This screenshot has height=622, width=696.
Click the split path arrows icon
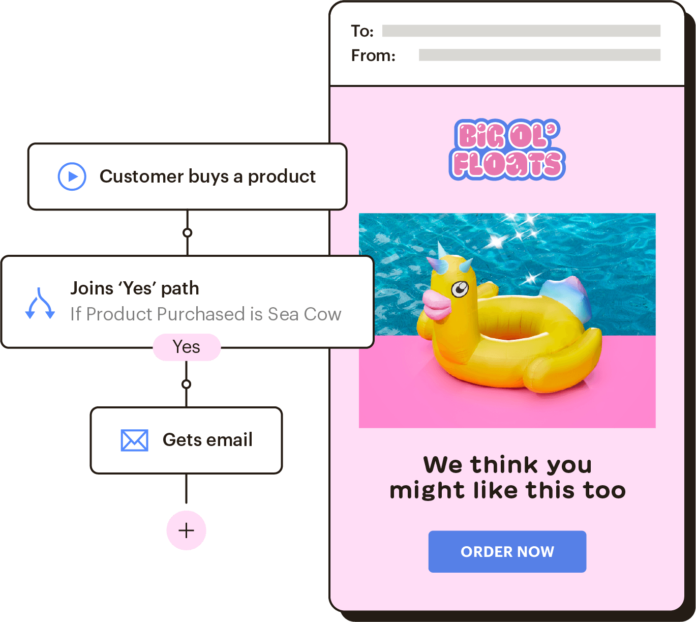[40, 304]
